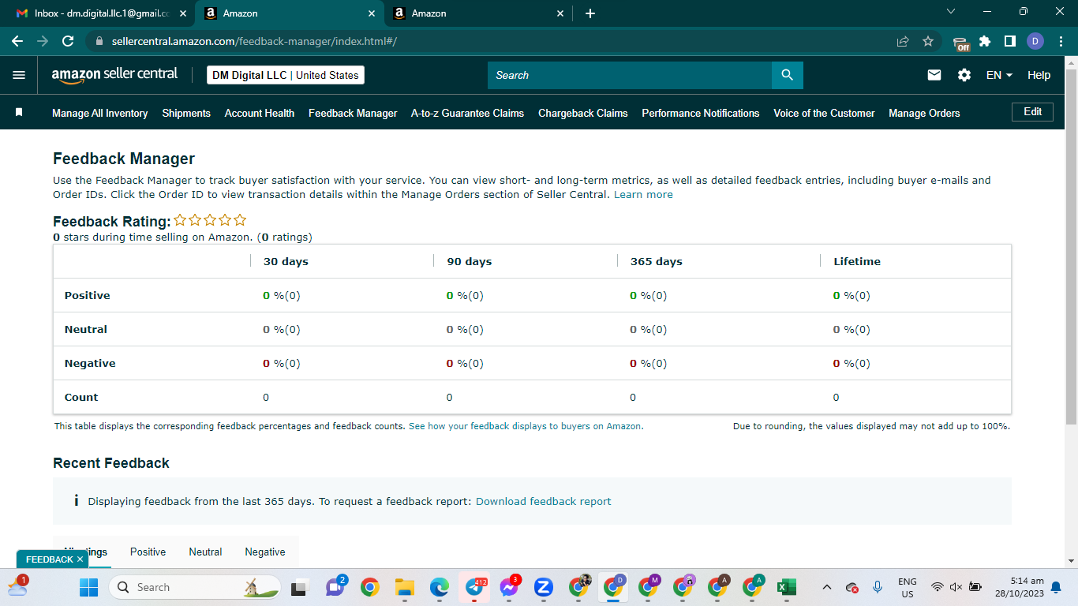
Task: Click the magnifier search button
Action: click(787, 75)
